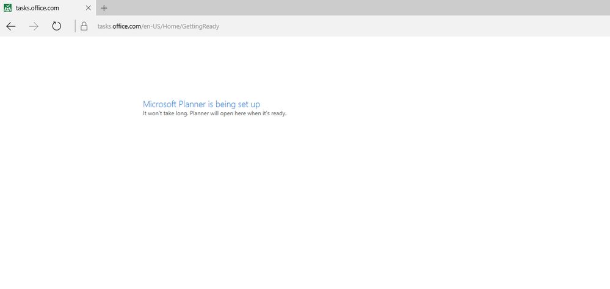Open a new tab with the plus button
Screen dimensions: 610x289
click(x=104, y=8)
